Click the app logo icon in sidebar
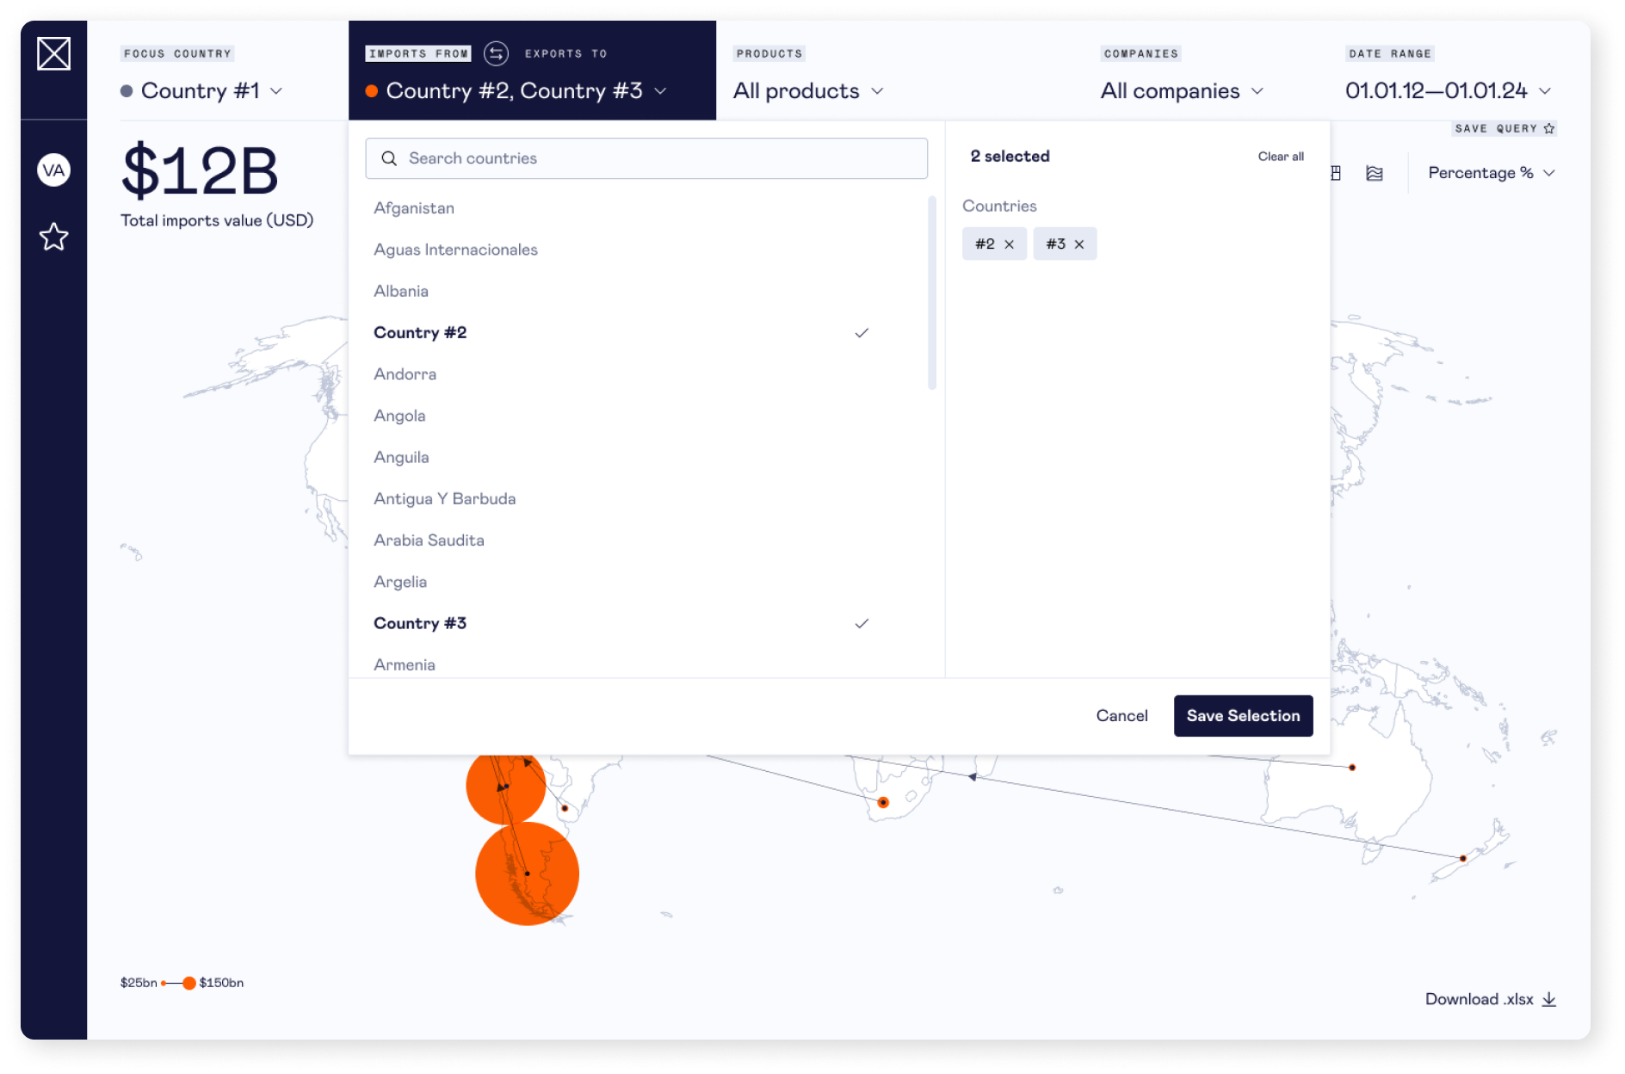This screenshot has height=1074, width=1625. pos(53,54)
